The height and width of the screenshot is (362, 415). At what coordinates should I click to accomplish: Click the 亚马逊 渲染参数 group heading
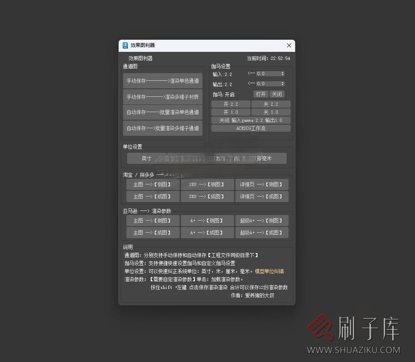[x=147, y=211]
